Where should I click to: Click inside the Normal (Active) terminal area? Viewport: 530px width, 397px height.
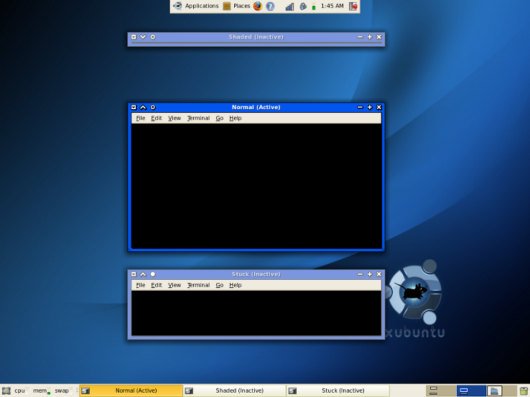coord(256,186)
